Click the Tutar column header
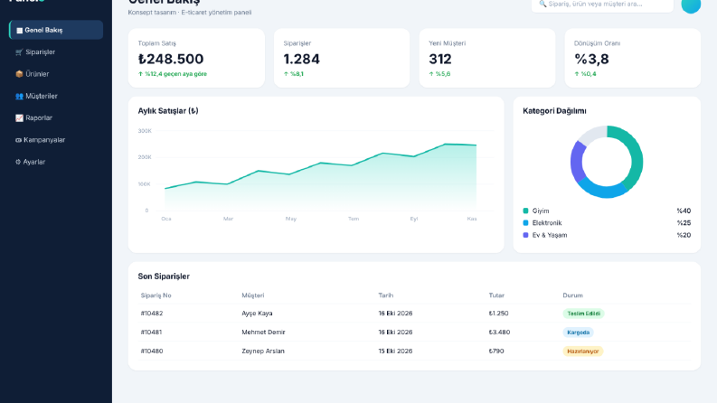Viewport: 717px width, 403px height. [x=496, y=295]
